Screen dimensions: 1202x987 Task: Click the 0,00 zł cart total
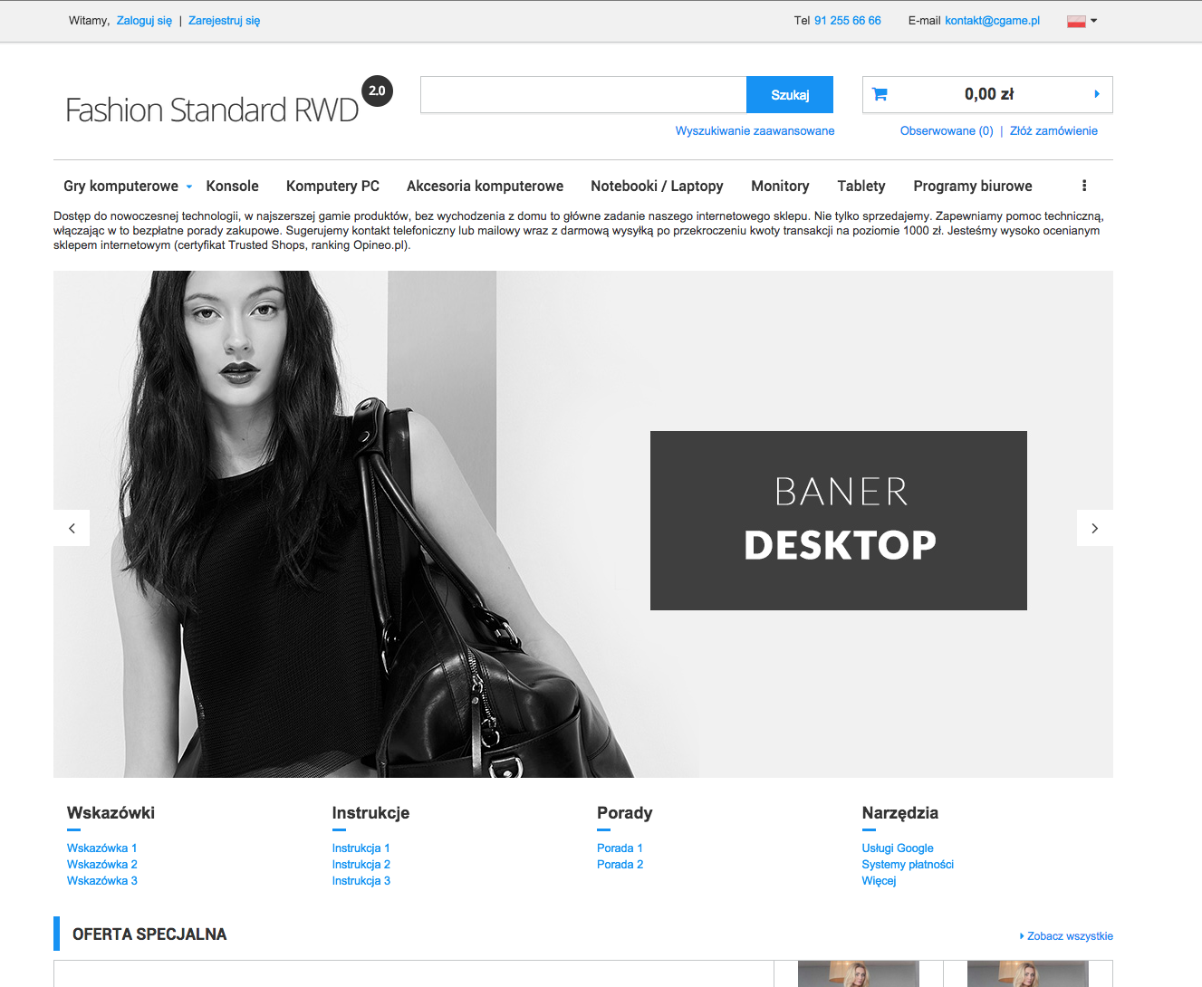point(989,94)
